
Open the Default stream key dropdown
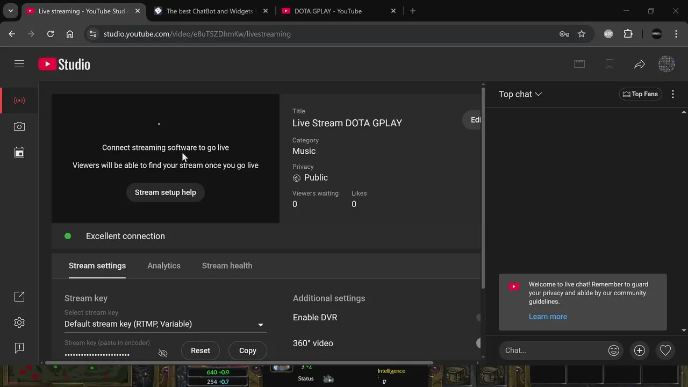(x=166, y=324)
